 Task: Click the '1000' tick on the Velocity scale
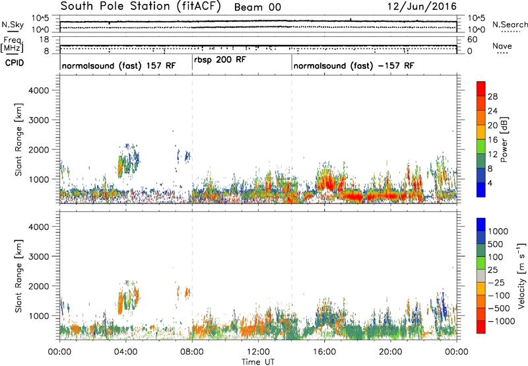point(498,231)
